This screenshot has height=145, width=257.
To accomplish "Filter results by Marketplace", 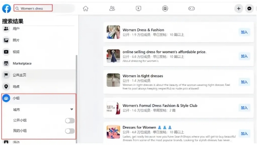I will click(39, 63).
